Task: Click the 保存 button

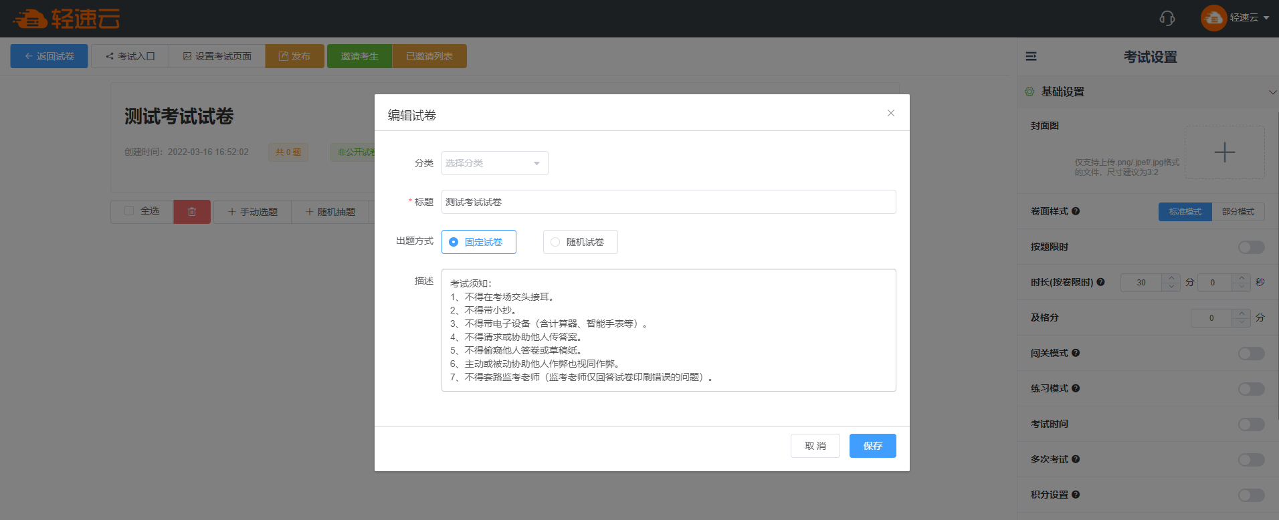Action: (872, 446)
